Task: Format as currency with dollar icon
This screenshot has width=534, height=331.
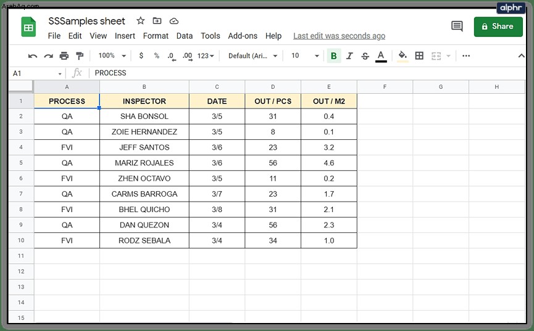Action: point(141,55)
